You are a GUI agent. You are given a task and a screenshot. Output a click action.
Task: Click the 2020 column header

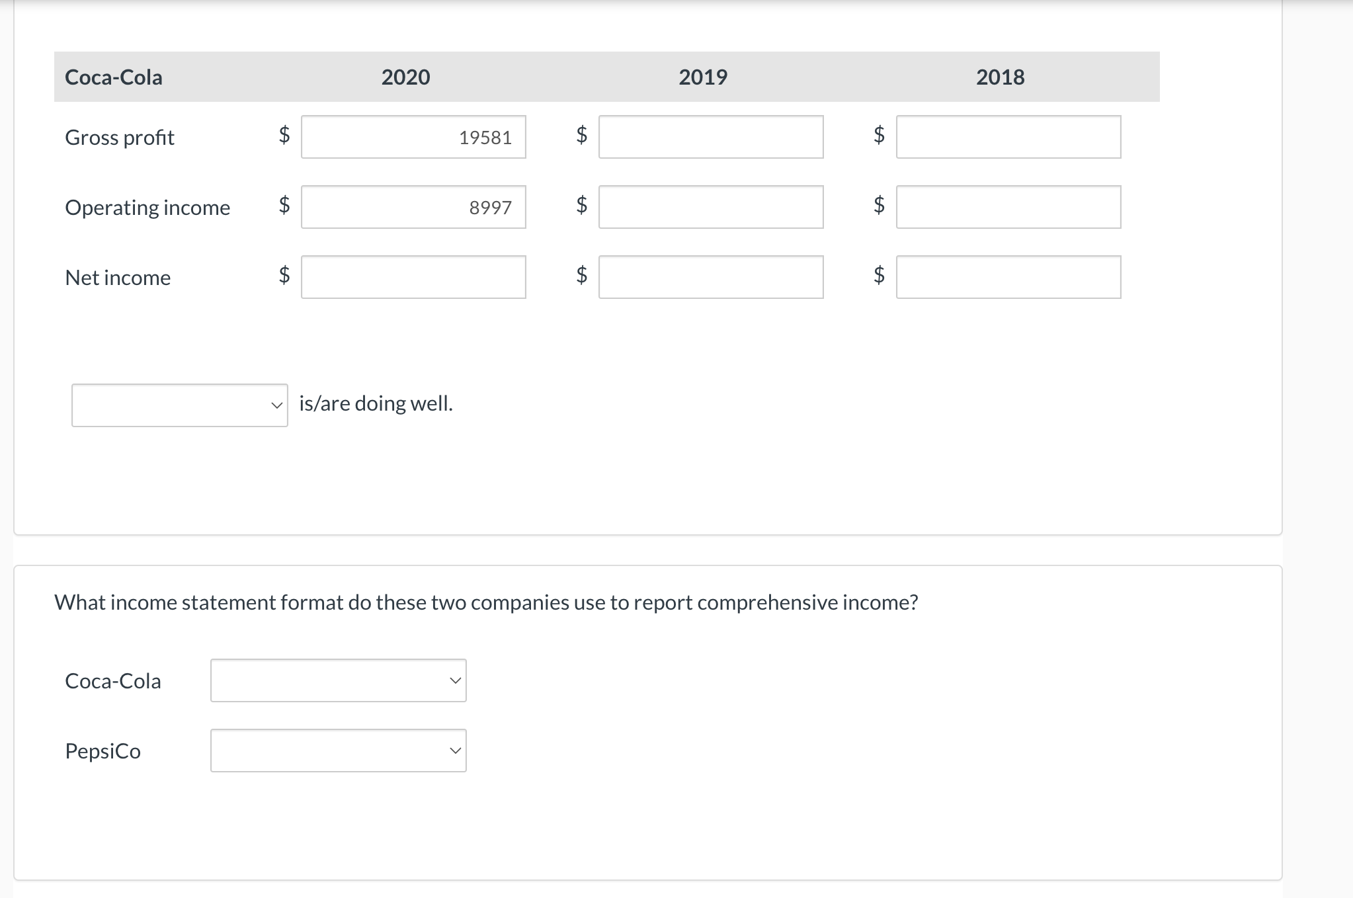(405, 77)
